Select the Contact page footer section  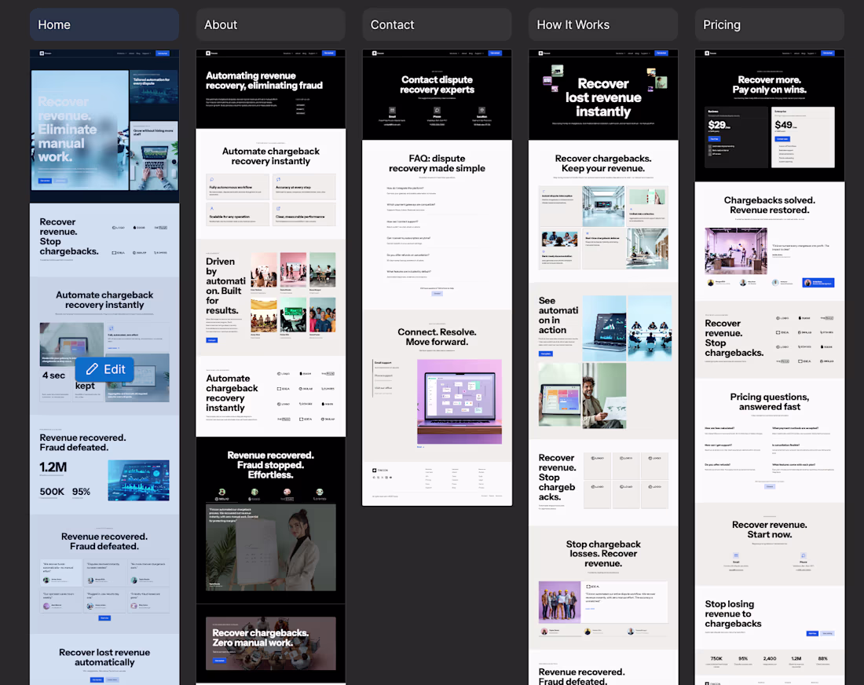[x=437, y=483]
